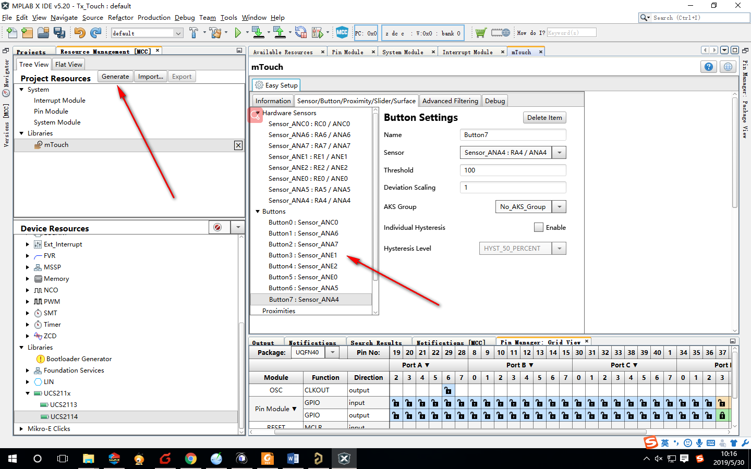Image resolution: width=751 pixels, height=469 pixels.
Task: Open Word from the taskbar
Action: [x=293, y=459]
